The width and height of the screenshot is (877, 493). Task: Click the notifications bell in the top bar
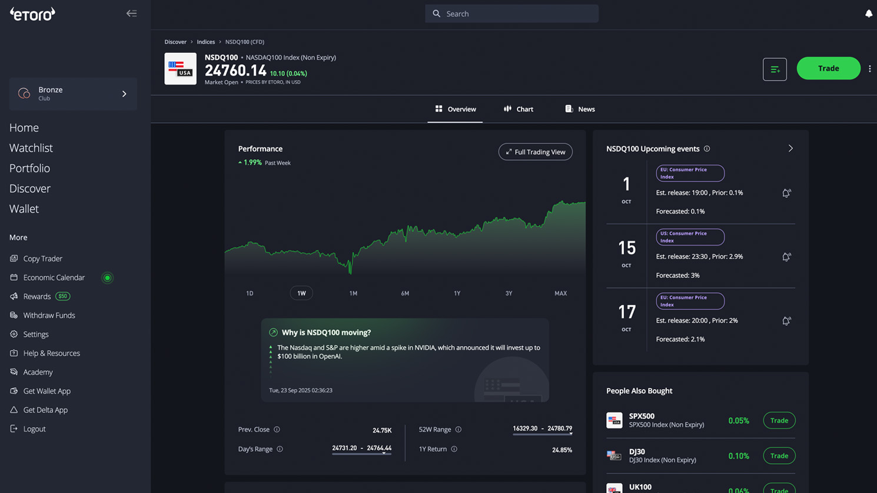(x=868, y=14)
